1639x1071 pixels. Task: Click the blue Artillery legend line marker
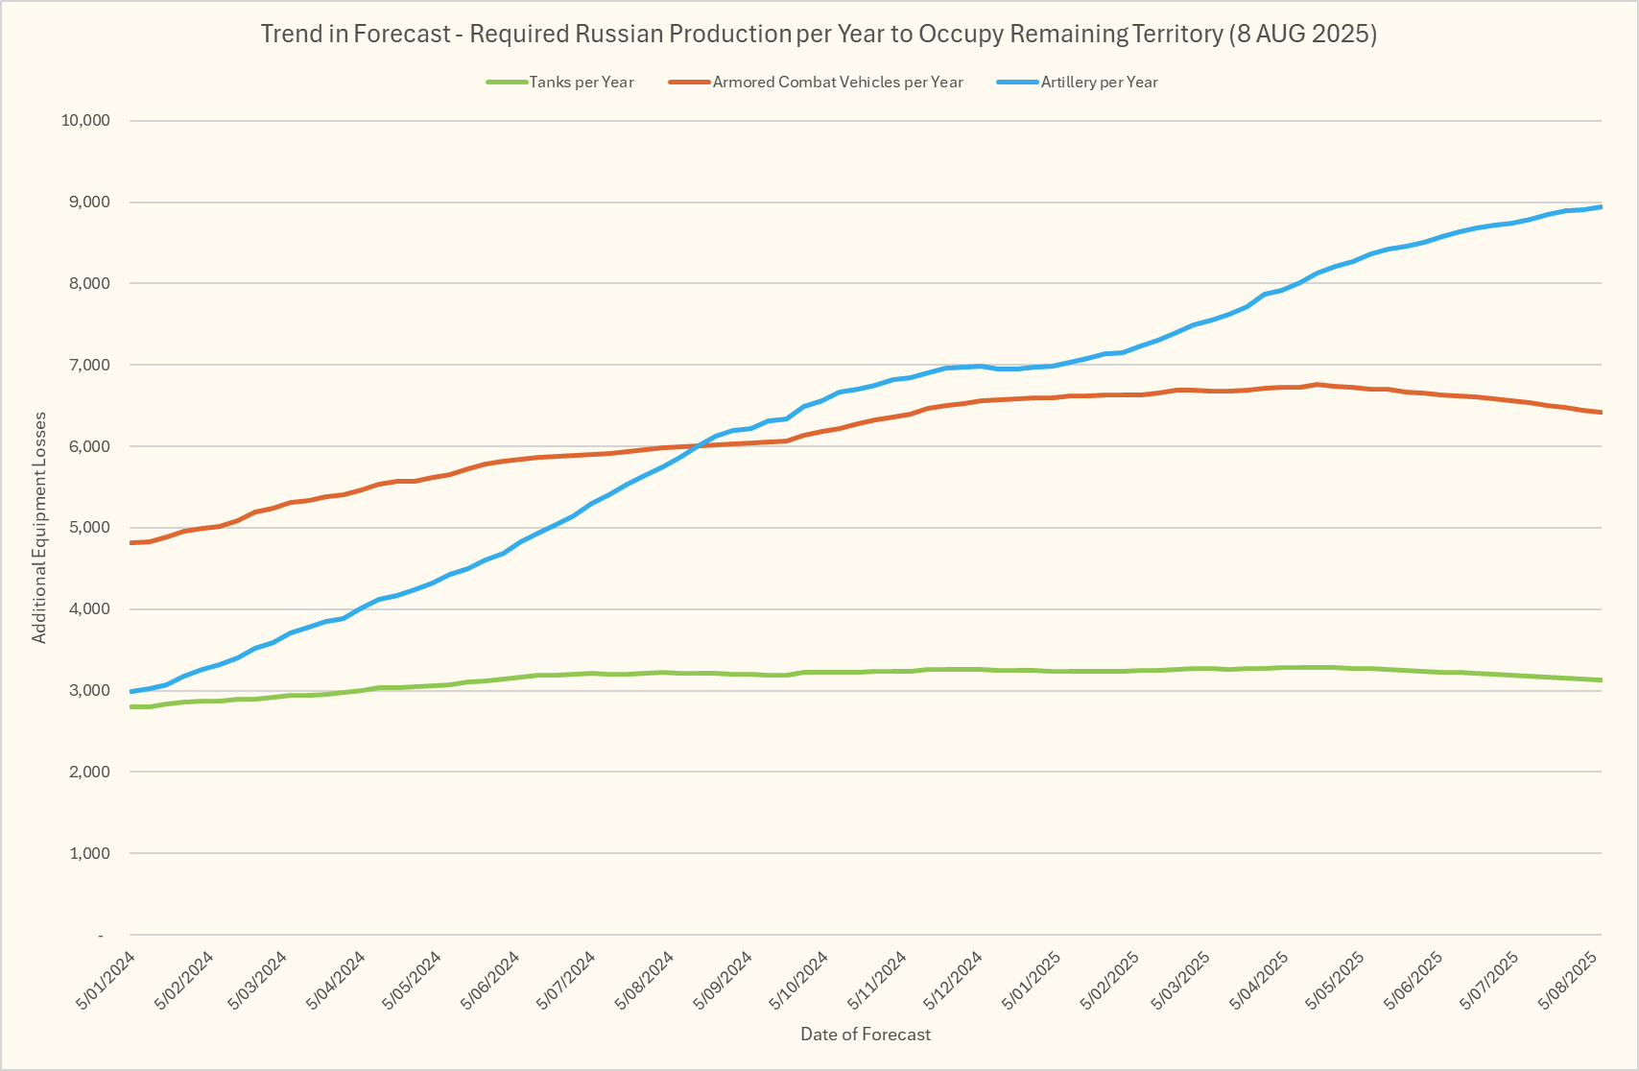coord(1018,83)
